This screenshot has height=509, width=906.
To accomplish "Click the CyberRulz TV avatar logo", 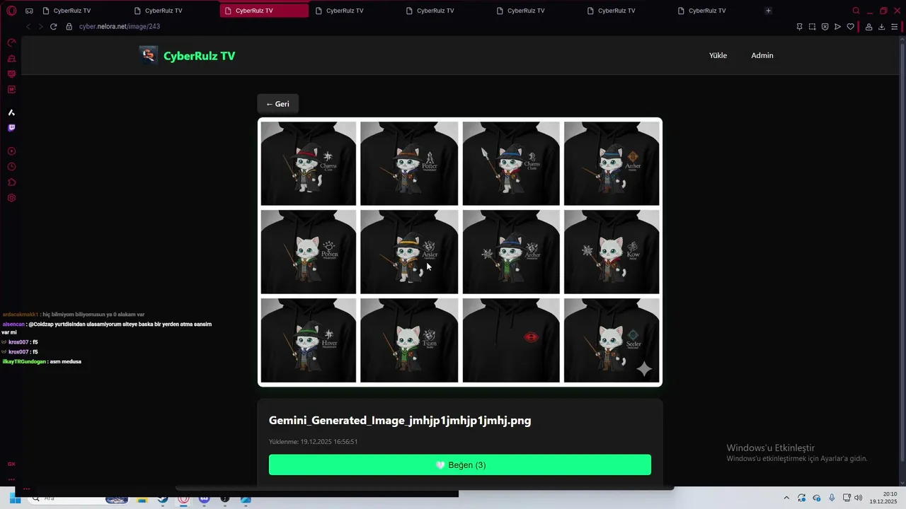I will [x=149, y=55].
